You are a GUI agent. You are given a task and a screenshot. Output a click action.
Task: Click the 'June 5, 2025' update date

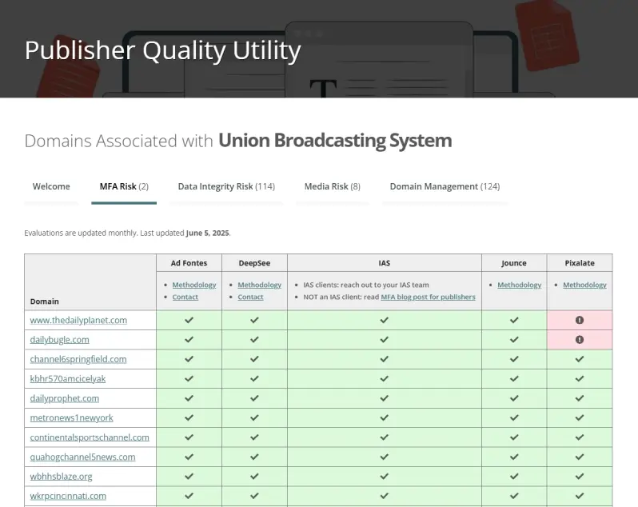click(208, 234)
